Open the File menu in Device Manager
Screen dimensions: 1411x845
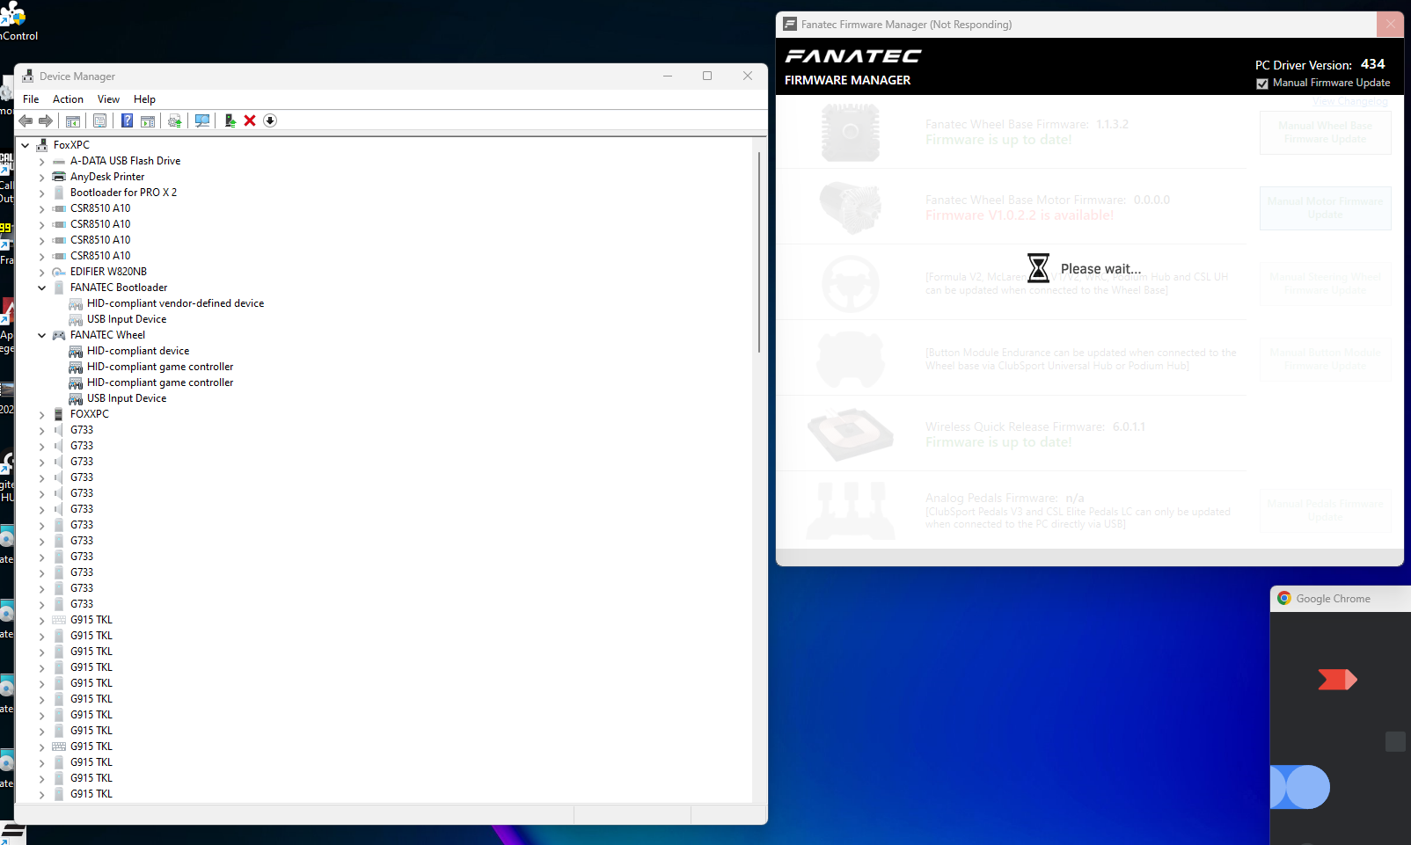pos(31,99)
